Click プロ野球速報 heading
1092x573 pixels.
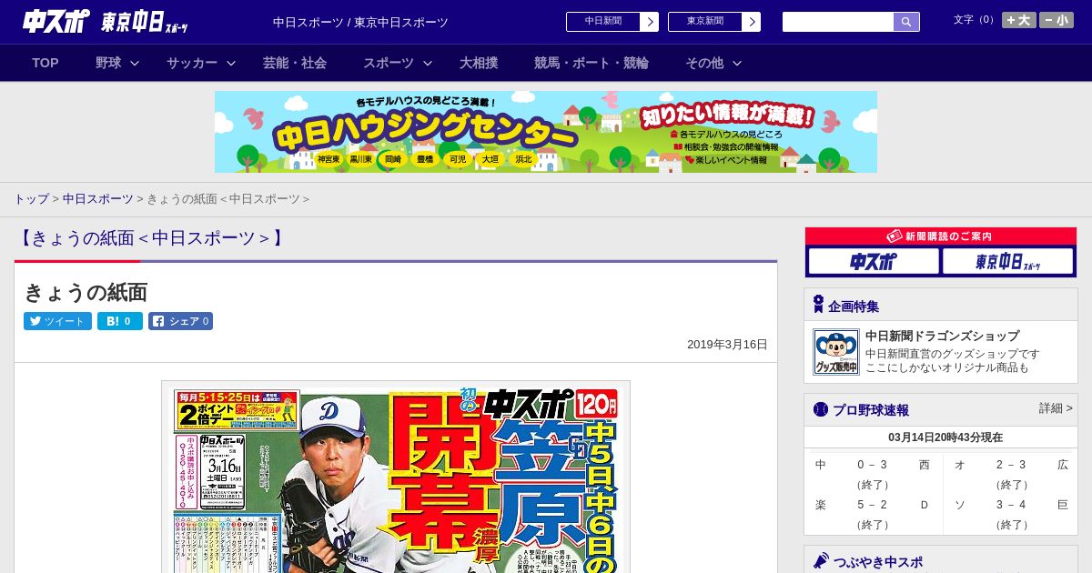(871, 410)
